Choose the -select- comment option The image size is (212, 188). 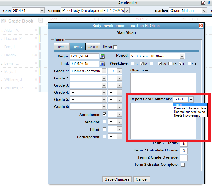point(190,105)
